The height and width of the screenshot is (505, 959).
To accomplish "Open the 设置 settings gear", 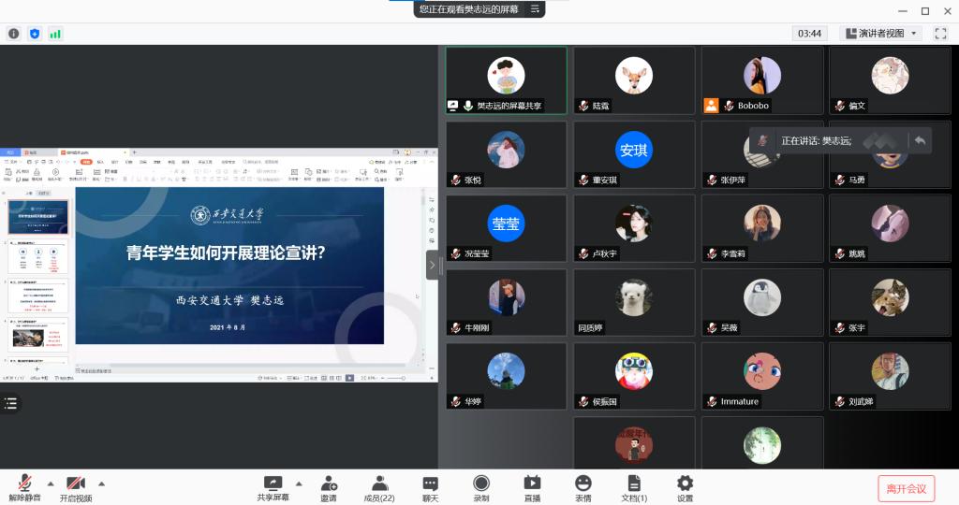I will (685, 487).
